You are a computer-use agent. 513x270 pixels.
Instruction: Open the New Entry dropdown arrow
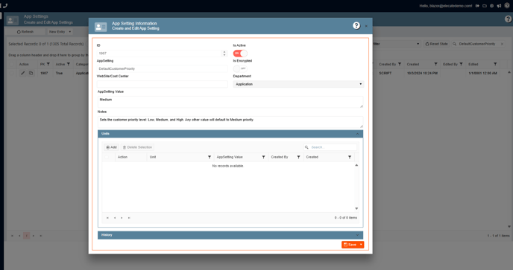[69, 32]
